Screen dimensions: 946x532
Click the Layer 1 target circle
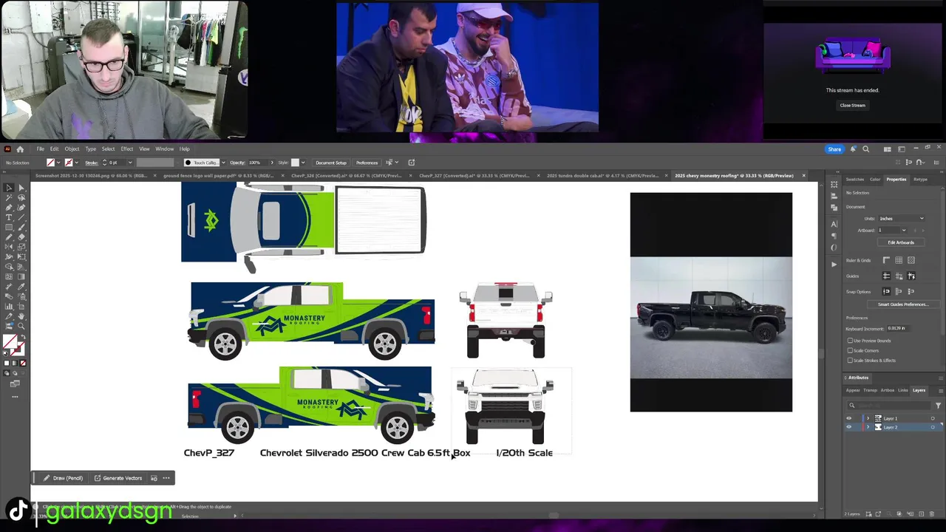tap(933, 418)
